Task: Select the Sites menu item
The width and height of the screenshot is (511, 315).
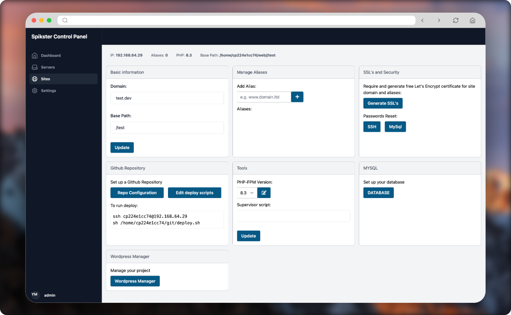Action: (x=64, y=79)
